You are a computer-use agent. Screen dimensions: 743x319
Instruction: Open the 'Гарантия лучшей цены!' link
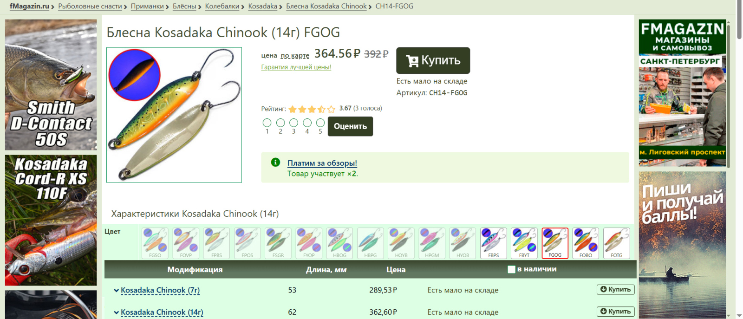[296, 67]
